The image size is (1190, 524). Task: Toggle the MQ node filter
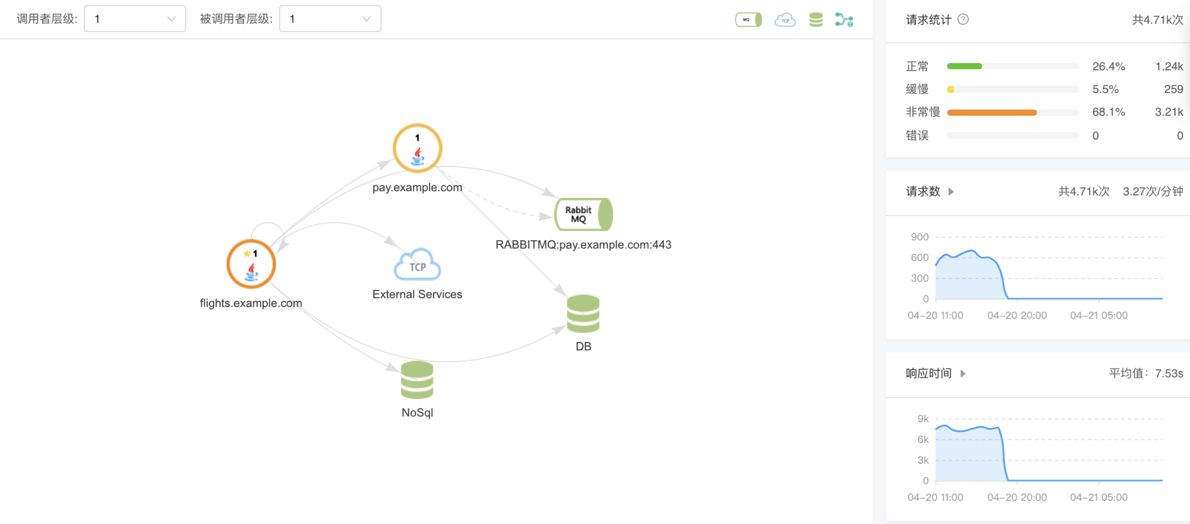point(748,20)
